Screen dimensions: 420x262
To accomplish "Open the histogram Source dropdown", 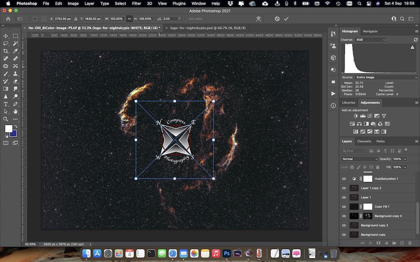I will pos(386,77).
